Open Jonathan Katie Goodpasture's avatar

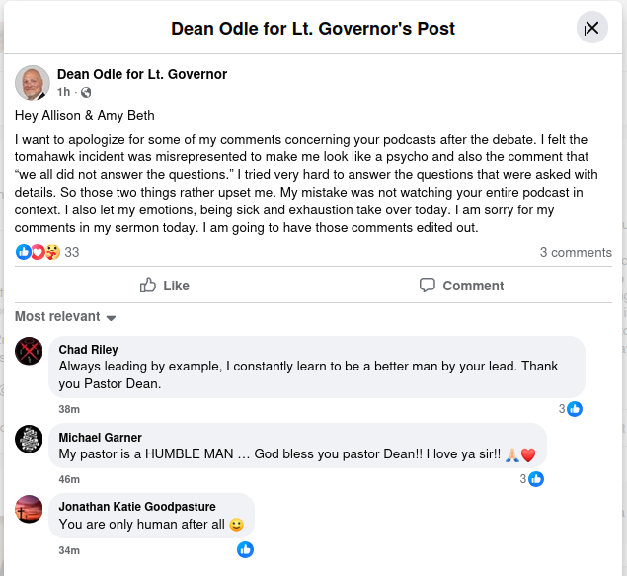[30, 509]
